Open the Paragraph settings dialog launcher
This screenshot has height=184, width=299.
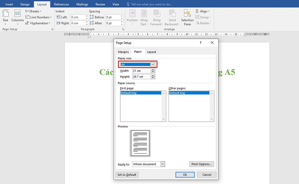123,29
